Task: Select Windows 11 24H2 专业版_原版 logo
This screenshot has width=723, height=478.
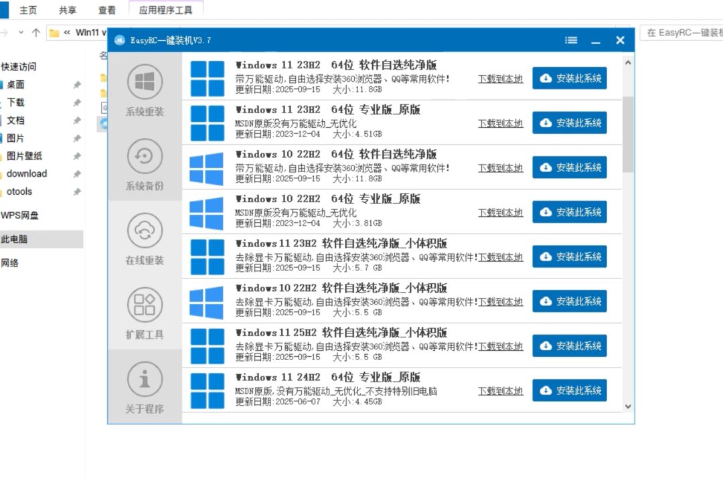Action: 207,391
